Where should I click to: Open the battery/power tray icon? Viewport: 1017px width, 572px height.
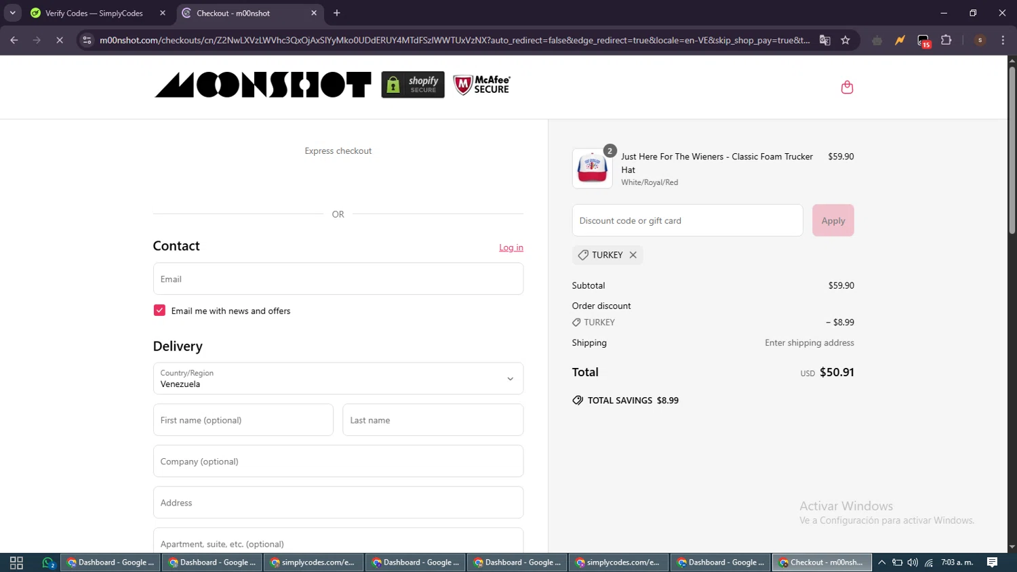pyautogui.click(x=897, y=563)
